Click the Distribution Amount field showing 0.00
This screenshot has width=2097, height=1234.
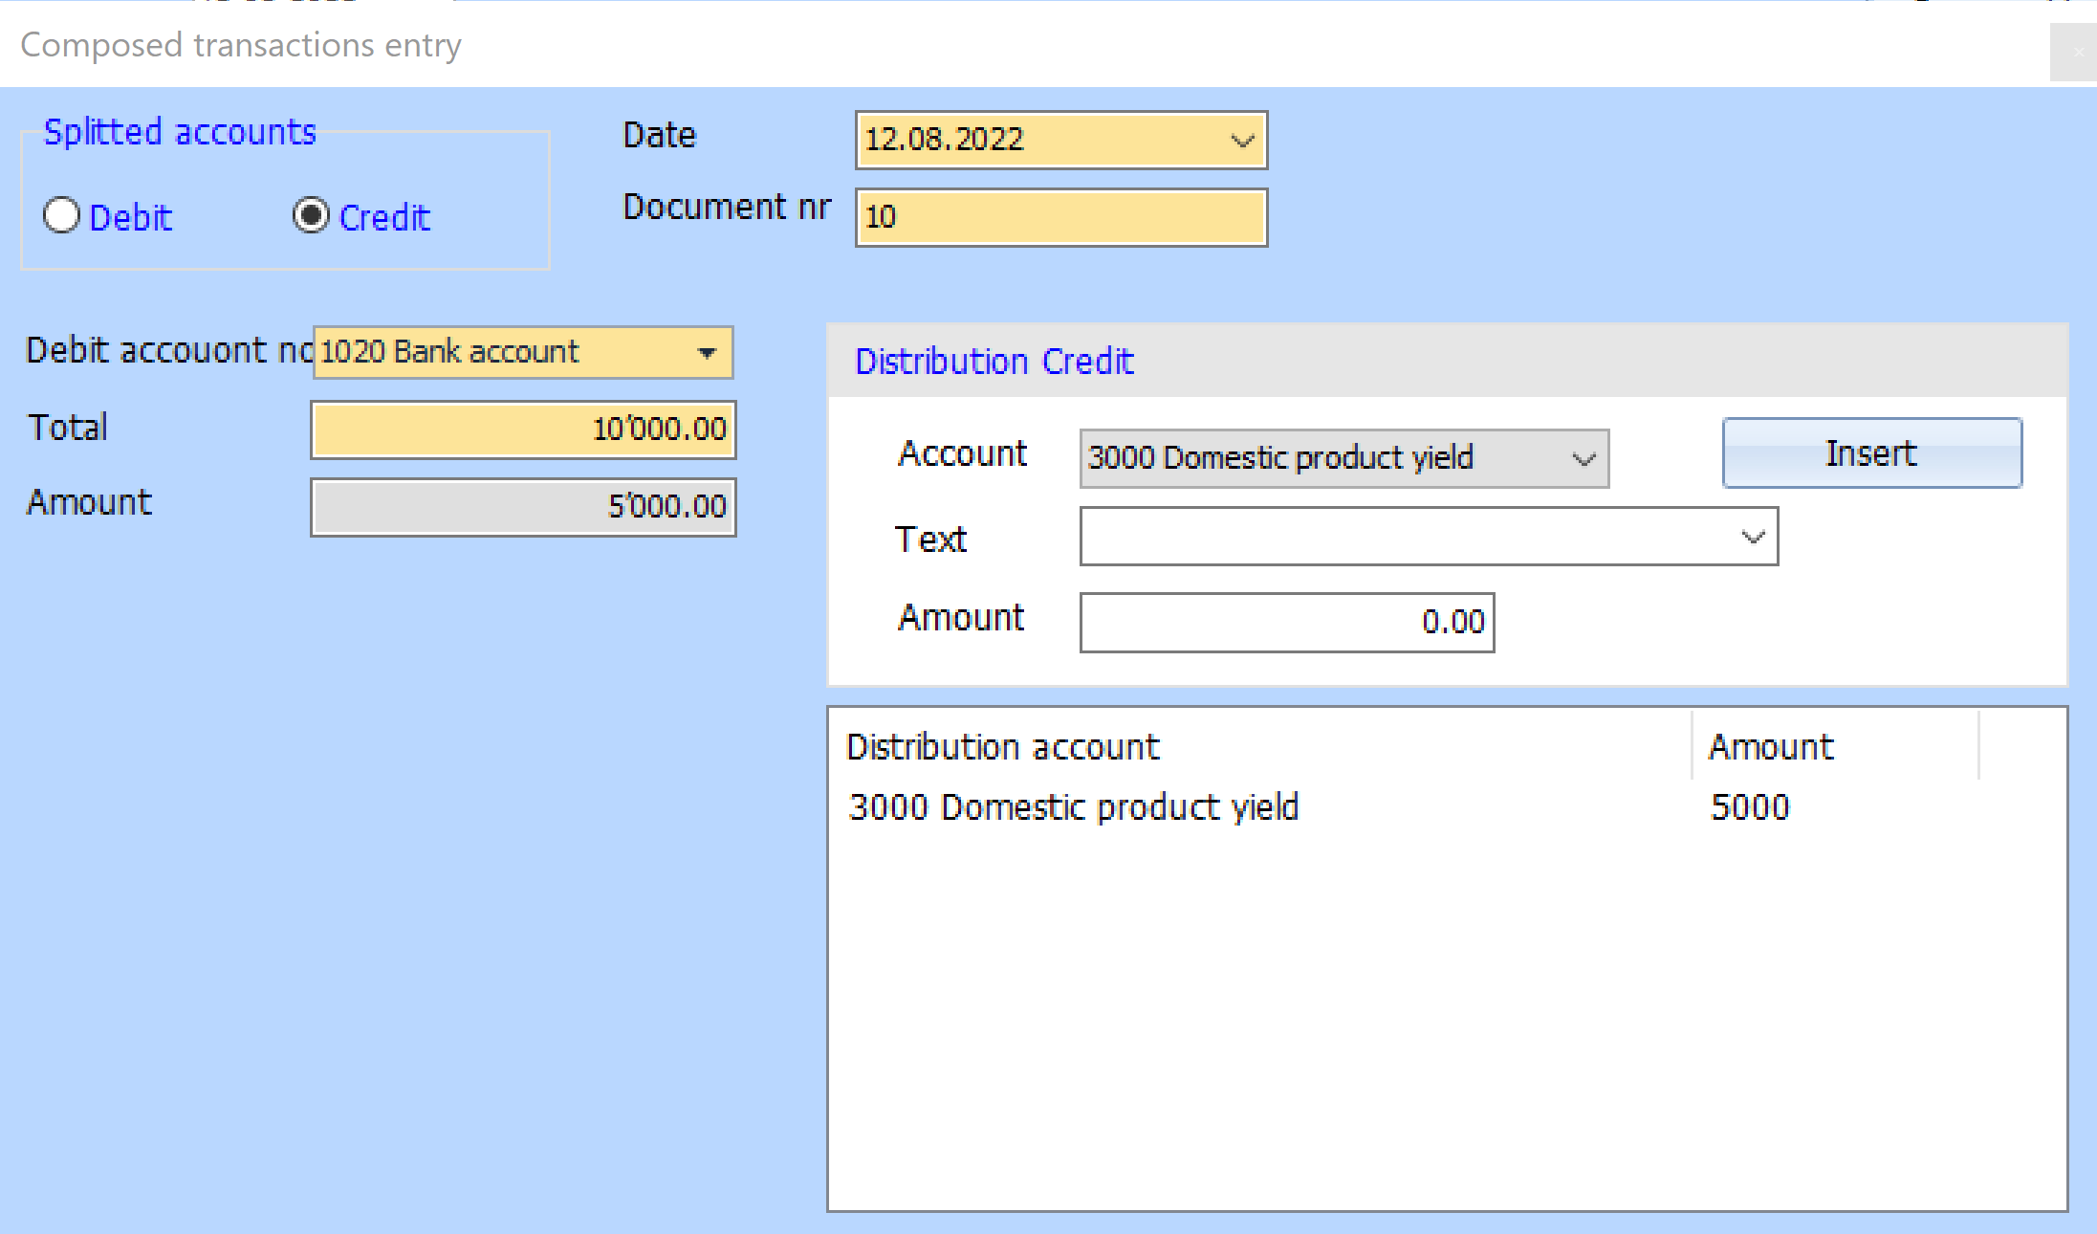click(x=1285, y=623)
